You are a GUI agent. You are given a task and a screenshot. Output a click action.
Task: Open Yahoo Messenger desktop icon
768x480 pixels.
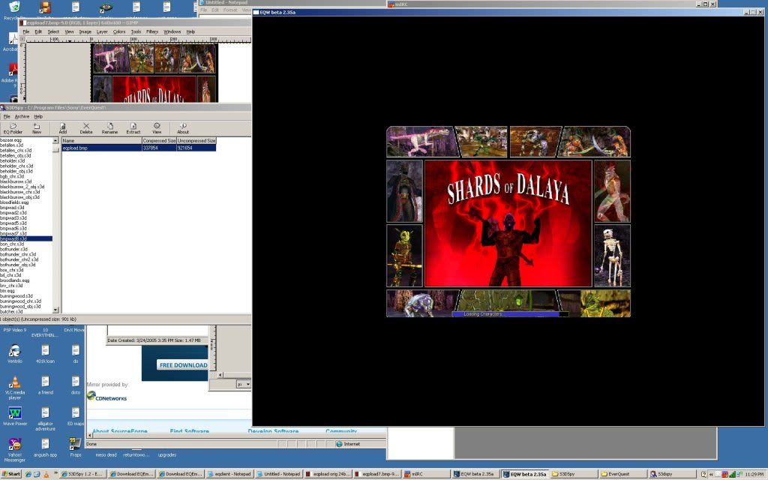(x=15, y=450)
